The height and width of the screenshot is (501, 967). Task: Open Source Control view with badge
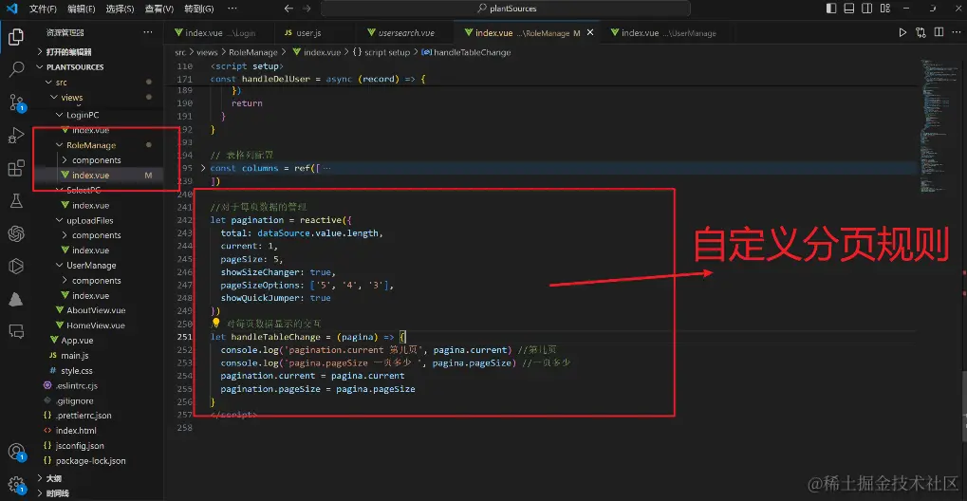point(16,102)
